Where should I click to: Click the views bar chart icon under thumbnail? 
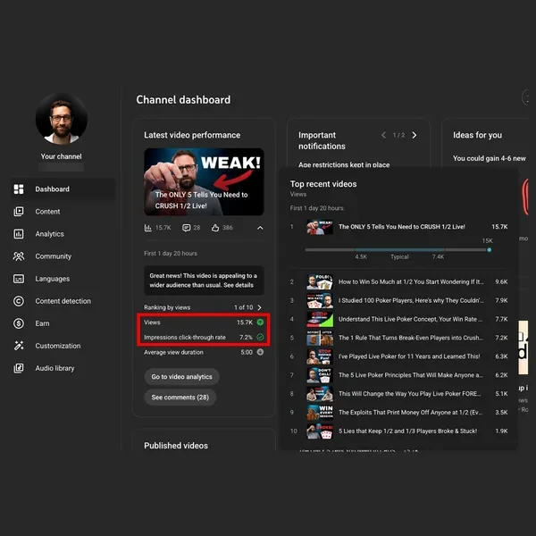pos(148,228)
